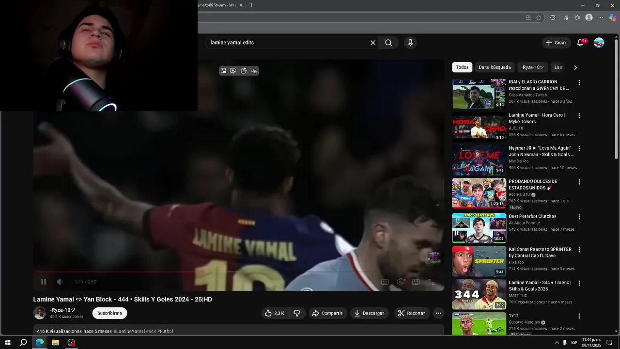
Task: Click the page vertical scrollbar
Action: pos(617,98)
